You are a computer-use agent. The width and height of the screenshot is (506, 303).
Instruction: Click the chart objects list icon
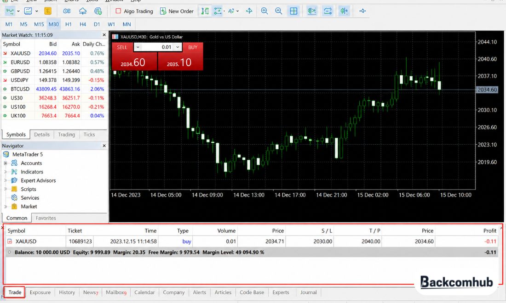[218, 11]
